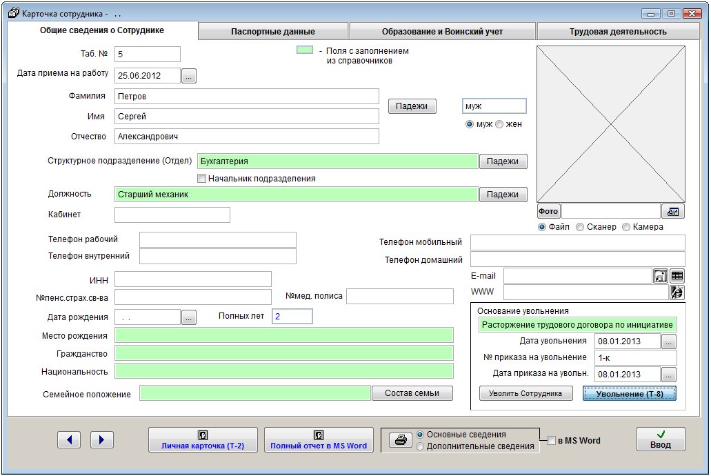
Task: Click Личная карточка (Т-2) report button
Action: click(203, 439)
